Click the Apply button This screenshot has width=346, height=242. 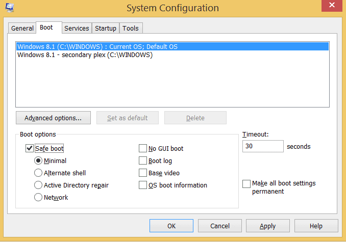tap(267, 226)
